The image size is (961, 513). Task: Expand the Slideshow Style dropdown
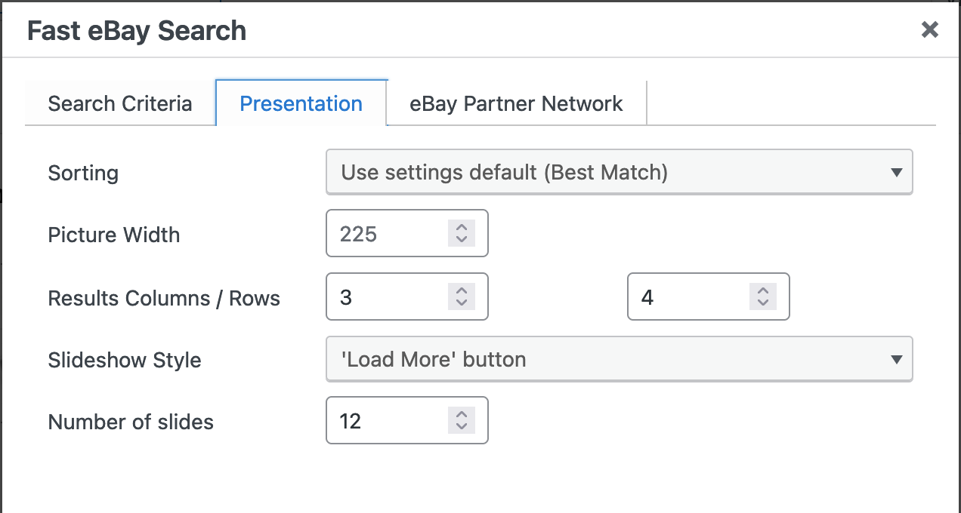(x=620, y=359)
